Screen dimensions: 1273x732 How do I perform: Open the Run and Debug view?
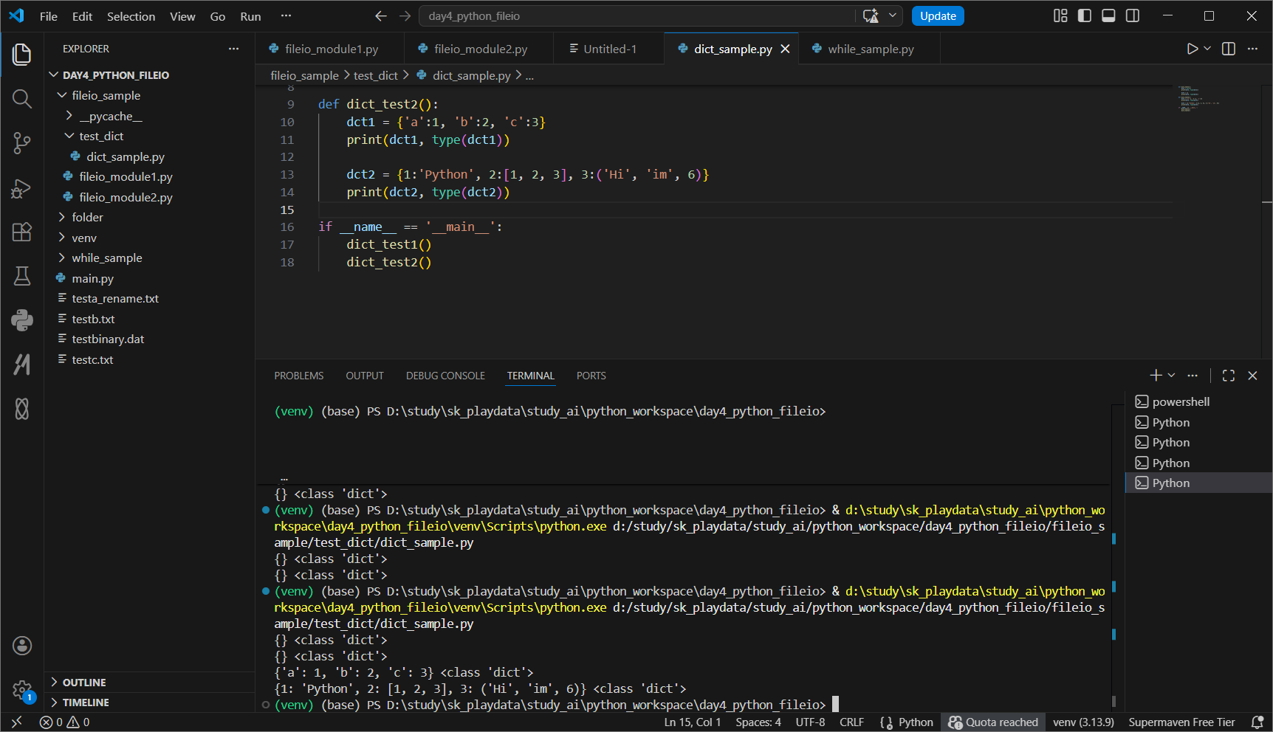click(x=22, y=187)
